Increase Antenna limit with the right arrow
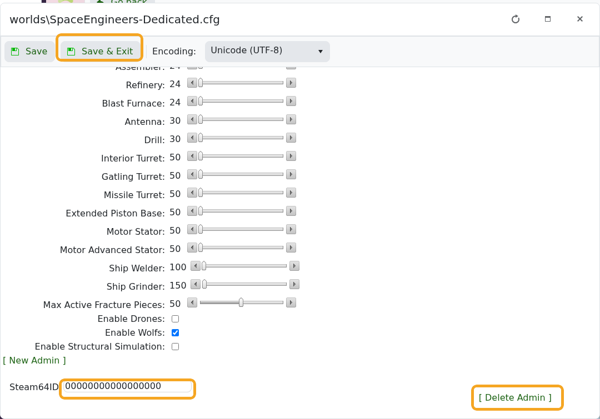This screenshot has height=419, width=600. pyautogui.click(x=291, y=119)
